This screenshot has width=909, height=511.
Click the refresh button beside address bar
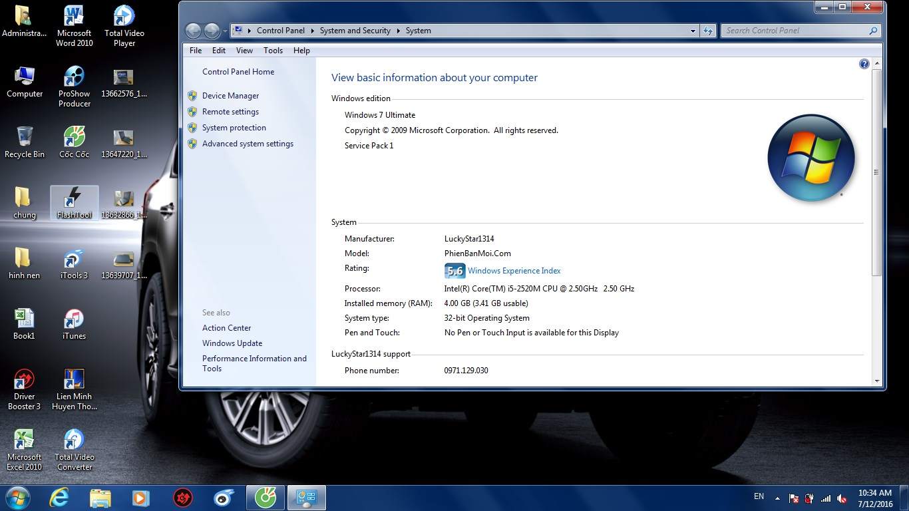(707, 31)
